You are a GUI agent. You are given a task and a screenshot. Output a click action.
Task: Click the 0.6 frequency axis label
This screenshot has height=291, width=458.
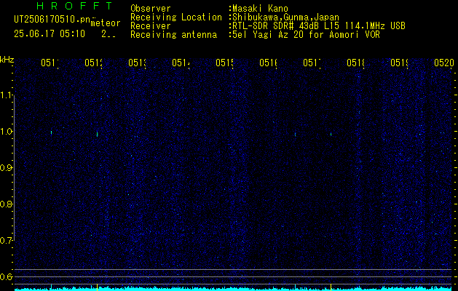point(7,276)
